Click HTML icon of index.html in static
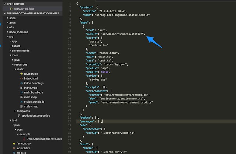The image size is (236, 154). click(x=21, y=78)
